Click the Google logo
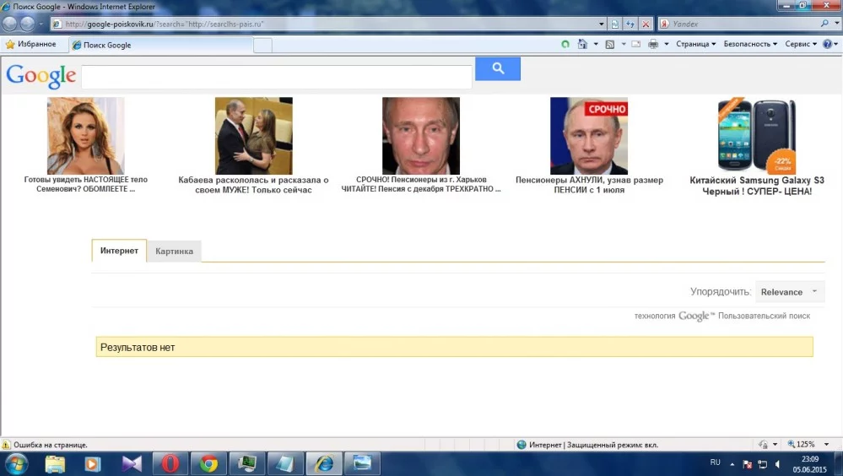 click(x=41, y=76)
